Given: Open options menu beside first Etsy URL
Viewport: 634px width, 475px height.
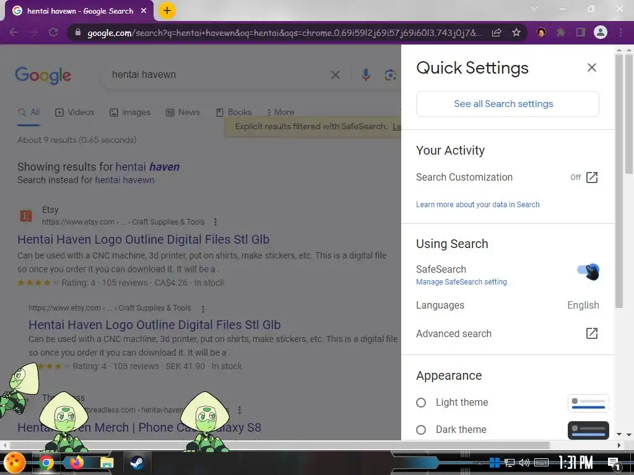Looking at the screenshot, I should (215, 222).
